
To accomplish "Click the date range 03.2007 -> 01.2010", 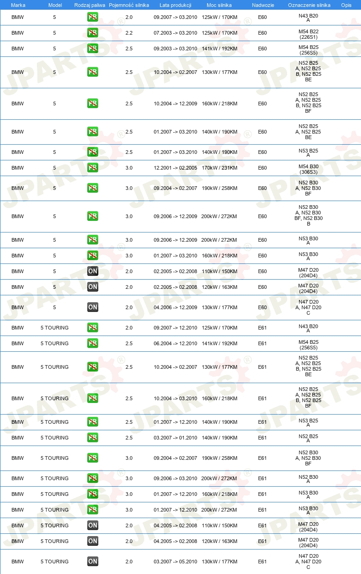I will (x=175, y=438).
